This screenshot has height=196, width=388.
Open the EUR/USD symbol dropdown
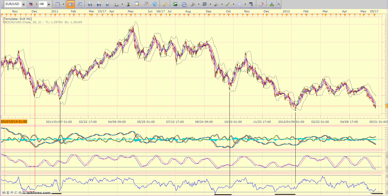pyautogui.click(x=23, y=4)
